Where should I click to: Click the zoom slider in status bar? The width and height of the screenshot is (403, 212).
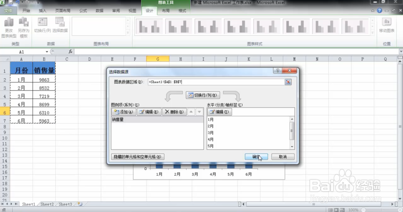pos(381,210)
